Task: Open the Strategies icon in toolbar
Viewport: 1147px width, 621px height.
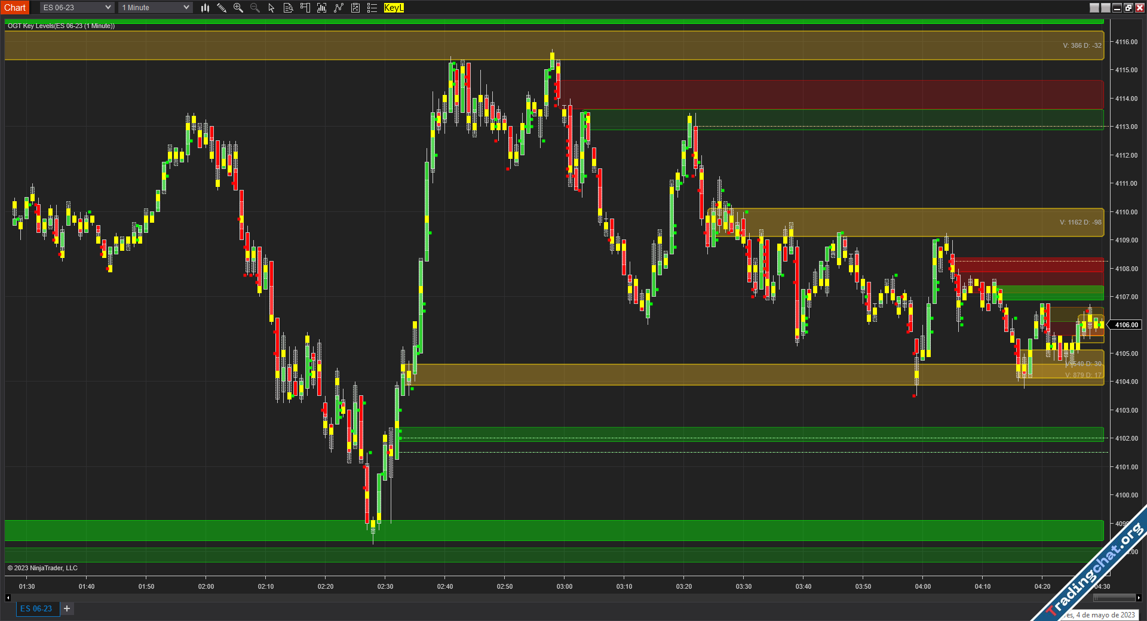Action: [355, 8]
